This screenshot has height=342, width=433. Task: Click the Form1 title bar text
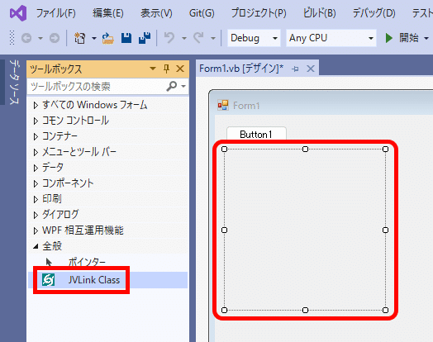tap(246, 106)
